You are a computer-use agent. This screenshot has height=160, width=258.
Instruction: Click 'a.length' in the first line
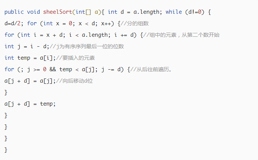(x=146, y=12)
